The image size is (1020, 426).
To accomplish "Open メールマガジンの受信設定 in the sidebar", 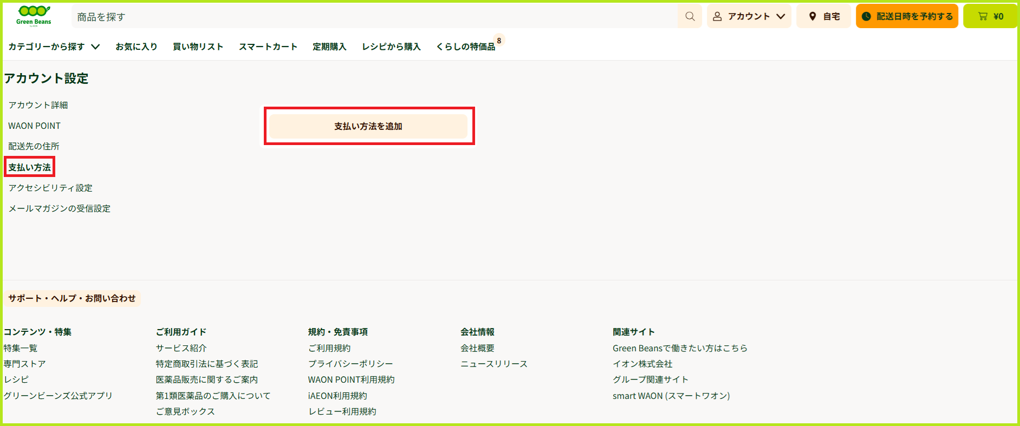I will [x=59, y=208].
